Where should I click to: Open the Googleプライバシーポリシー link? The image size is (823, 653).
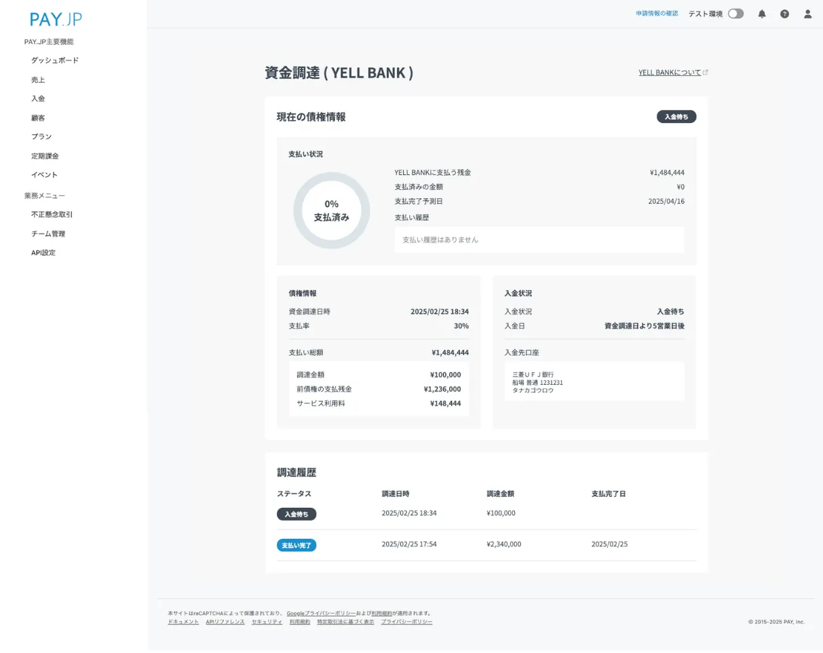click(321, 613)
